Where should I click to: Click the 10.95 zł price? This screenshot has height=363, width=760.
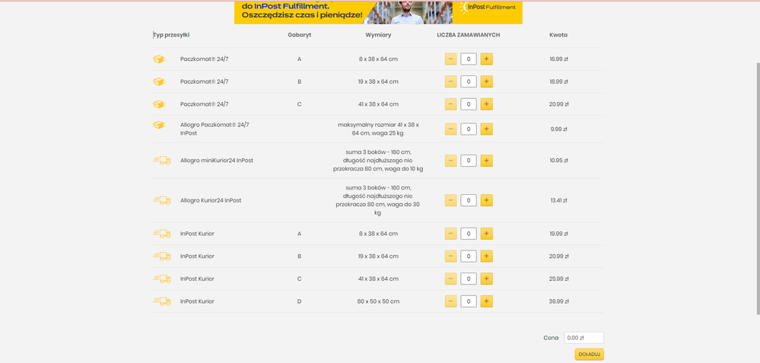point(558,161)
